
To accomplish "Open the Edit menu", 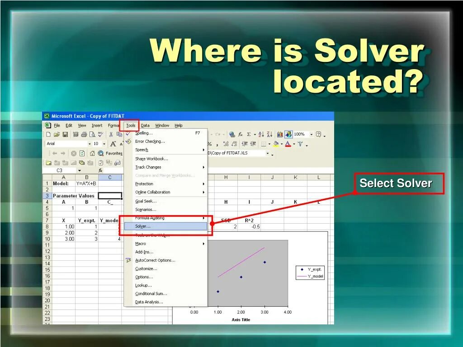I will point(69,126).
